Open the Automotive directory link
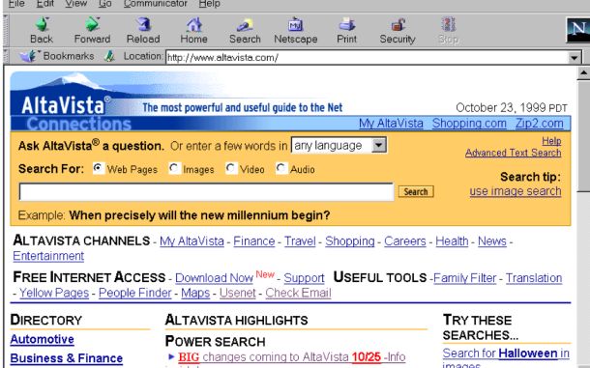Screen dimensions: 590x368 [43, 339]
